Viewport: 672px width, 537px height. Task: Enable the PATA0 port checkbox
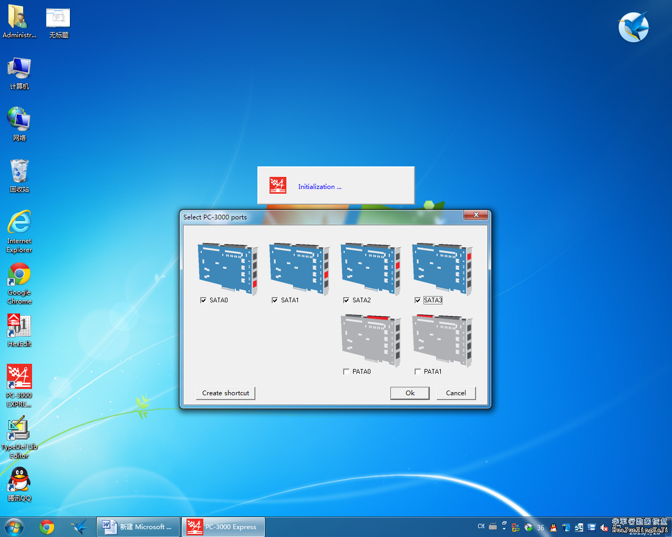346,372
